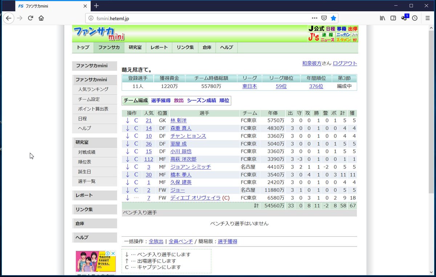
Task: Open the extension icon with badge 1
Action: click(405, 18)
